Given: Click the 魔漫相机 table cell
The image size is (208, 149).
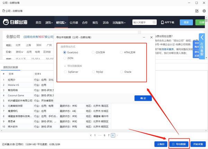Looking at the screenshot, I should pyautogui.click(x=20, y=111).
